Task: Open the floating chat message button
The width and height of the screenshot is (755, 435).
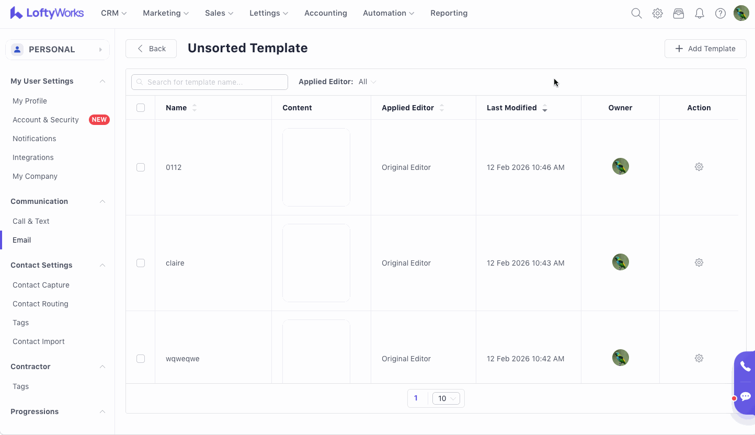Action: (x=745, y=397)
